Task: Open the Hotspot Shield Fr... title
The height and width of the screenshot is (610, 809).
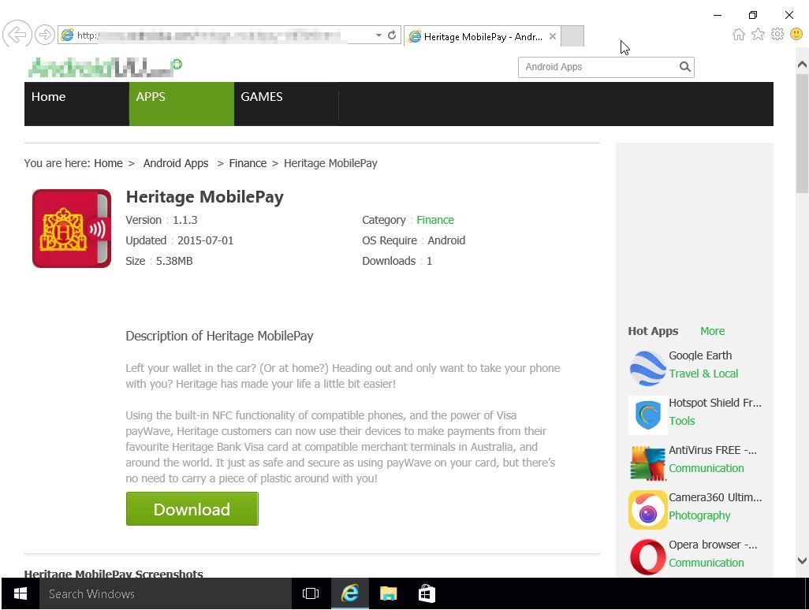Action: [715, 403]
